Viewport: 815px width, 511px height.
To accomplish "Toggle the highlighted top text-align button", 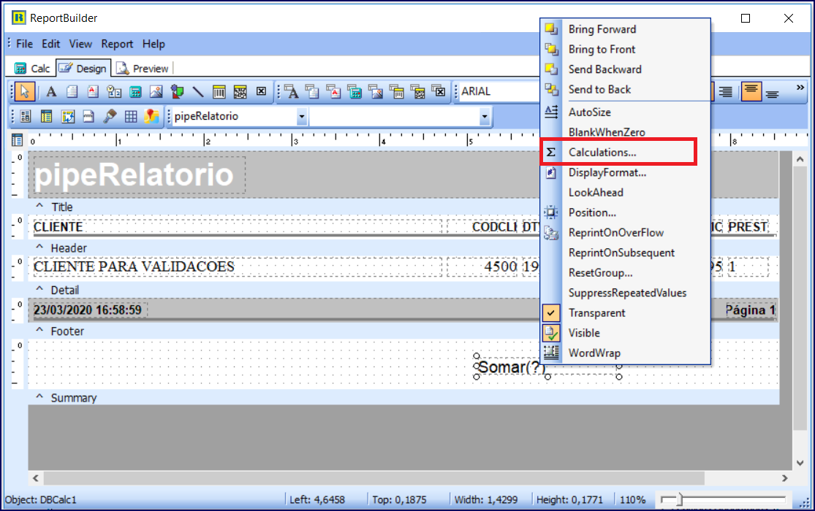I will [x=751, y=91].
